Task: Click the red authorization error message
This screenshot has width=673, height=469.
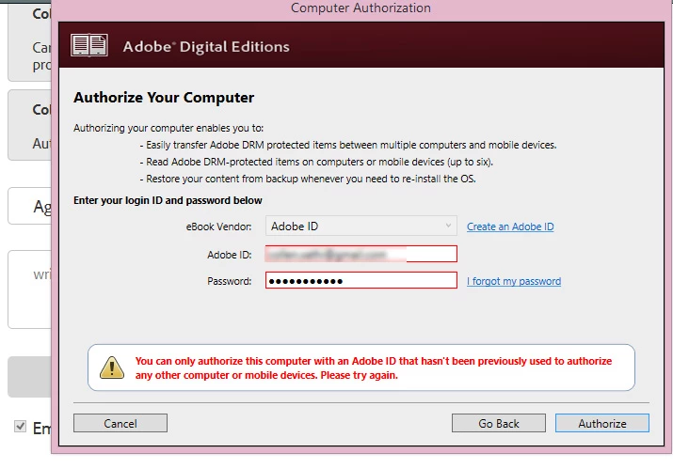Action: pyautogui.click(x=374, y=367)
